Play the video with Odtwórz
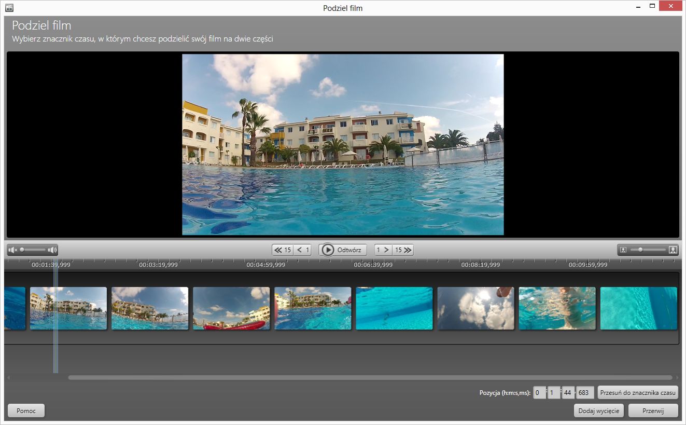This screenshot has height=425, width=686. pyautogui.click(x=343, y=250)
